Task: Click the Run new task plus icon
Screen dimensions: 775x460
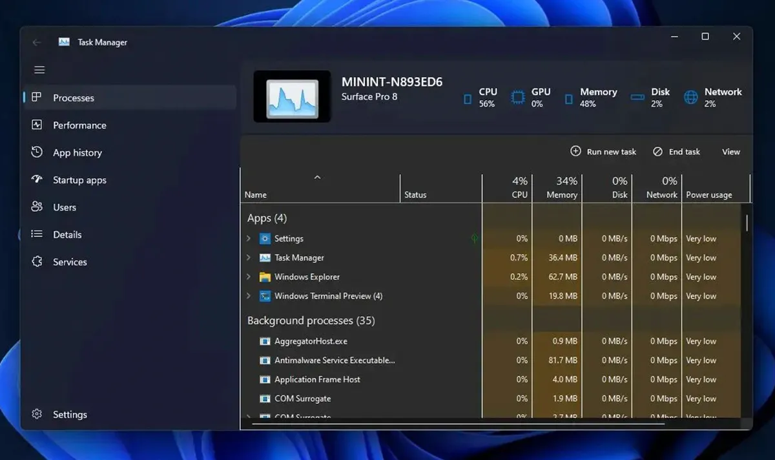Action: [575, 151]
